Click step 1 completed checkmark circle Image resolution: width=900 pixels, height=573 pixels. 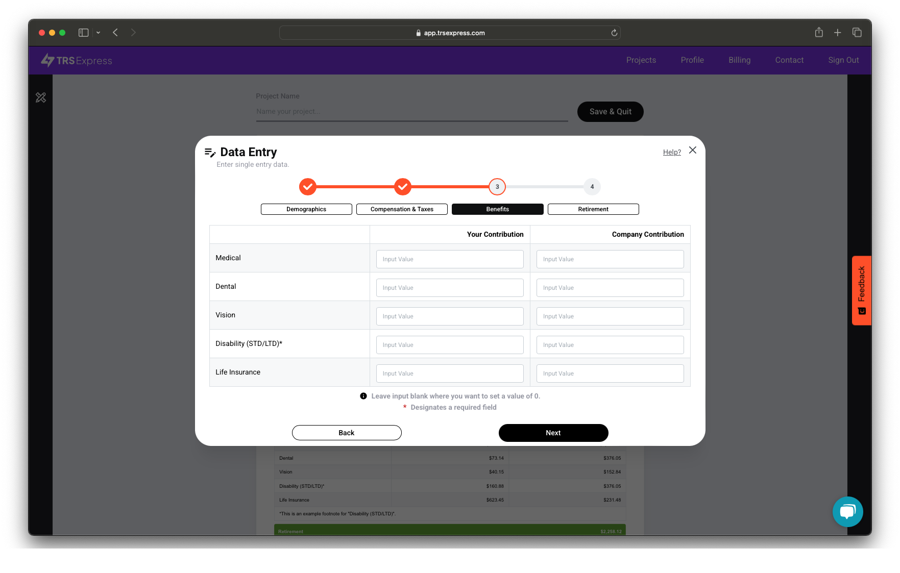tap(307, 187)
